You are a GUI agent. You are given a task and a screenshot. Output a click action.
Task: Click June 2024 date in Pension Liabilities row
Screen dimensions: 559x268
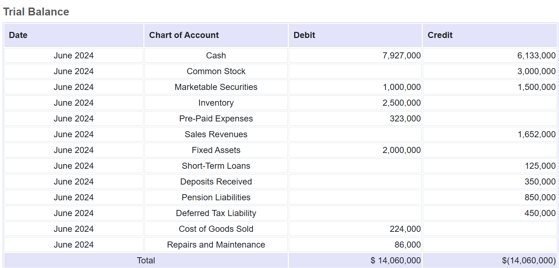74,197
